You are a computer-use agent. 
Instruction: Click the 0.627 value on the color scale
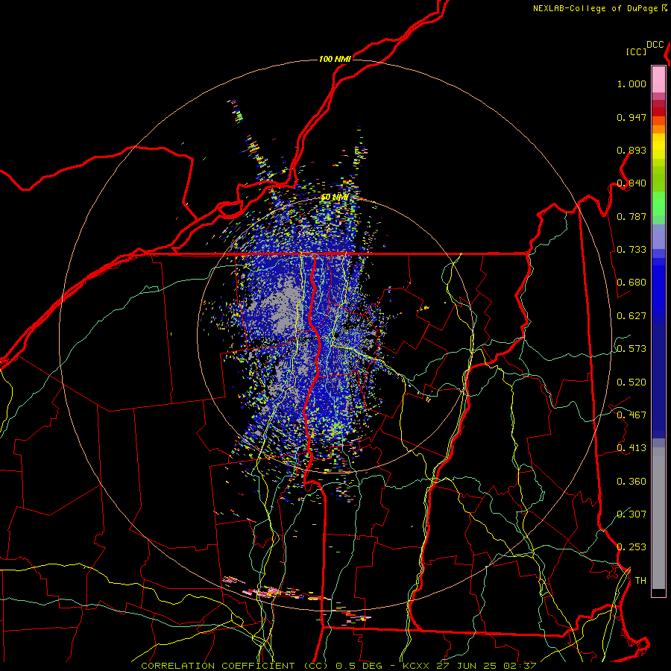click(x=631, y=316)
